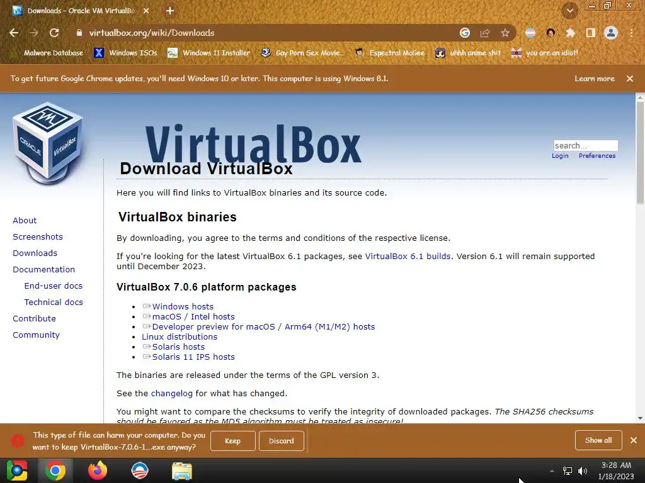Open the volume speaker tray icon

(583, 471)
